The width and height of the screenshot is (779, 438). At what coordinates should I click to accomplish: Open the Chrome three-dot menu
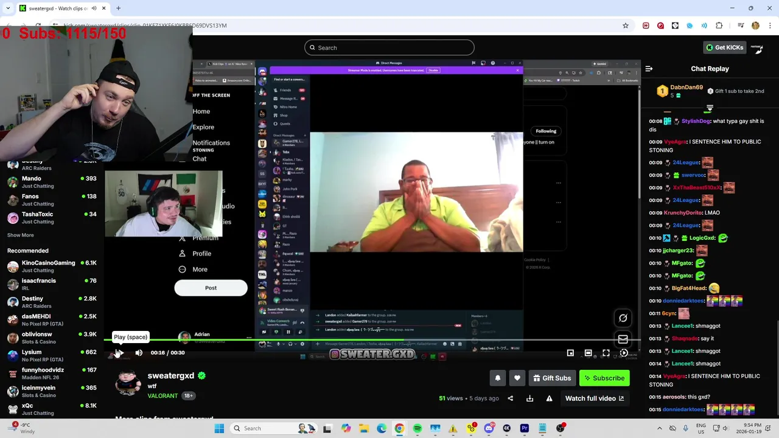[770, 26]
